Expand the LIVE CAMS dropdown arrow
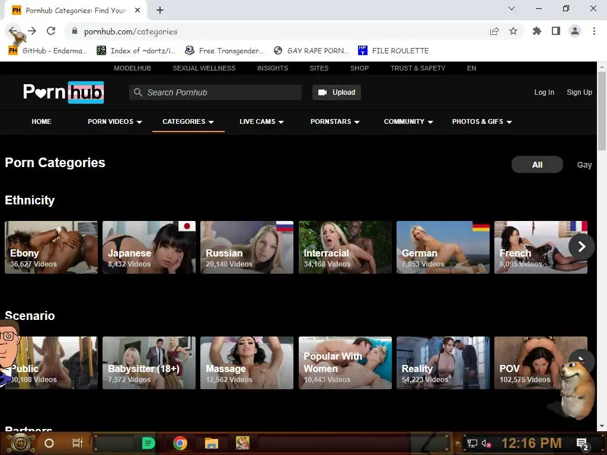 pyautogui.click(x=281, y=122)
